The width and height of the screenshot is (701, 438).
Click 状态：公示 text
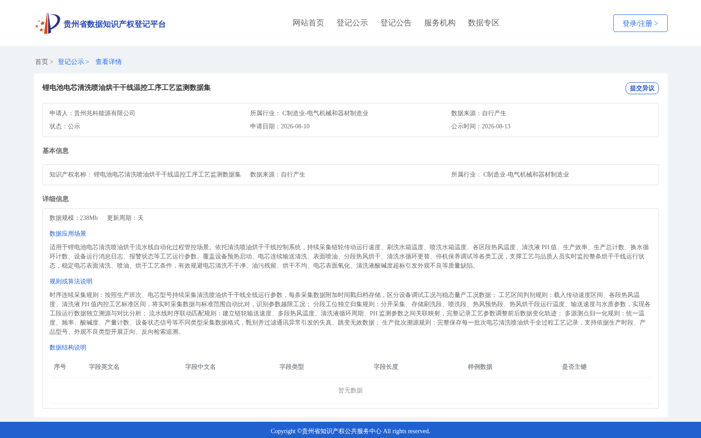(65, 126)
